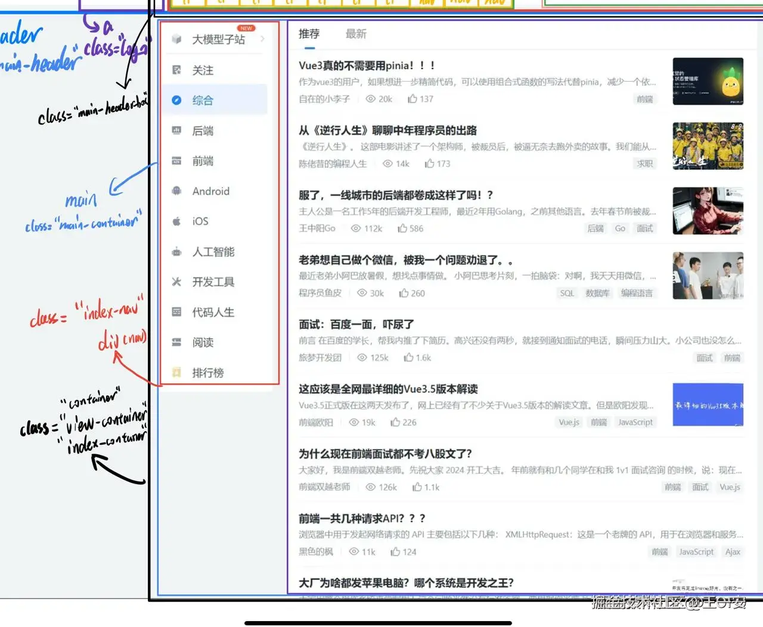
Task: Click the view eye icon showing 112k
Action: point(356,228)
